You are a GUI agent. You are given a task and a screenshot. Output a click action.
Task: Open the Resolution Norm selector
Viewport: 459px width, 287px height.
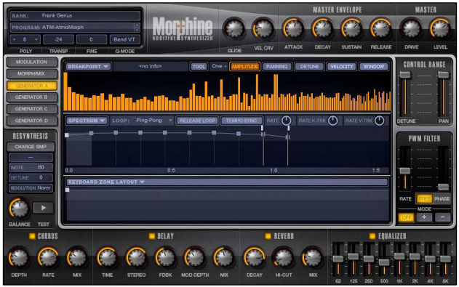pyautogui.click(x=31, y=188)
